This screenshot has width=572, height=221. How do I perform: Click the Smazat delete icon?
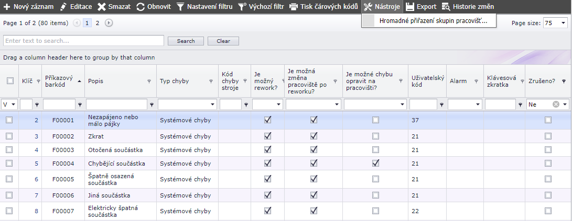pyautogui.click(x=102, y=7)
